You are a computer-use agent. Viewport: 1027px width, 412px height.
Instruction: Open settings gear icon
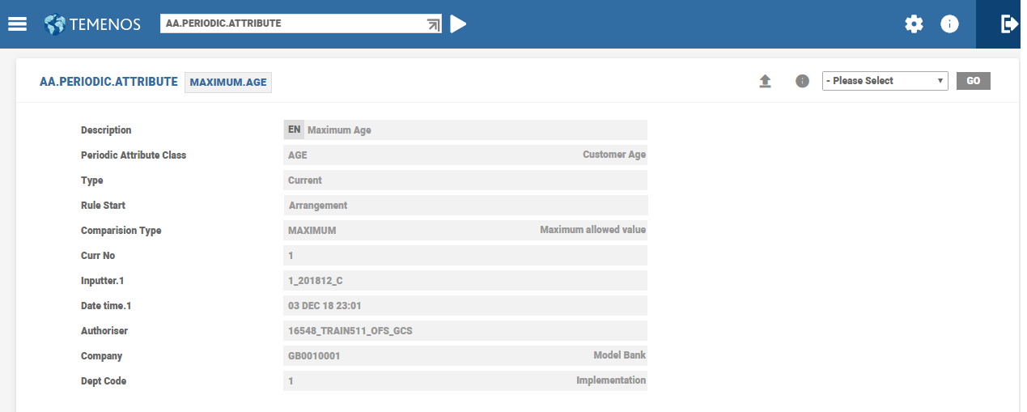point(914,24)
